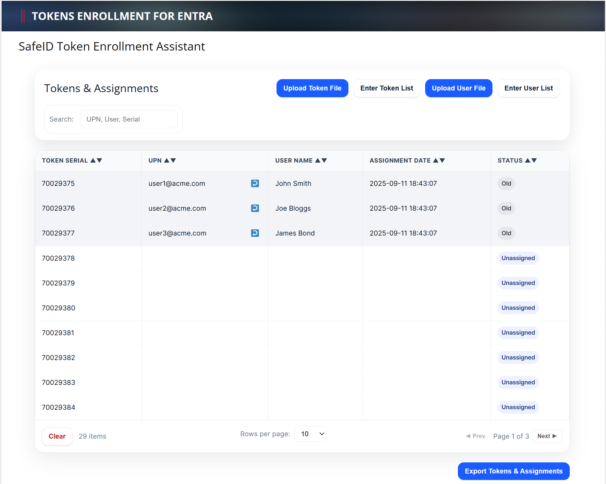Sort Token Serial column descending
This screenshot has height=484, width=606.
point(99,160)
